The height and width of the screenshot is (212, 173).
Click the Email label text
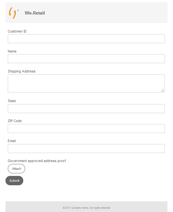[12, 141]
